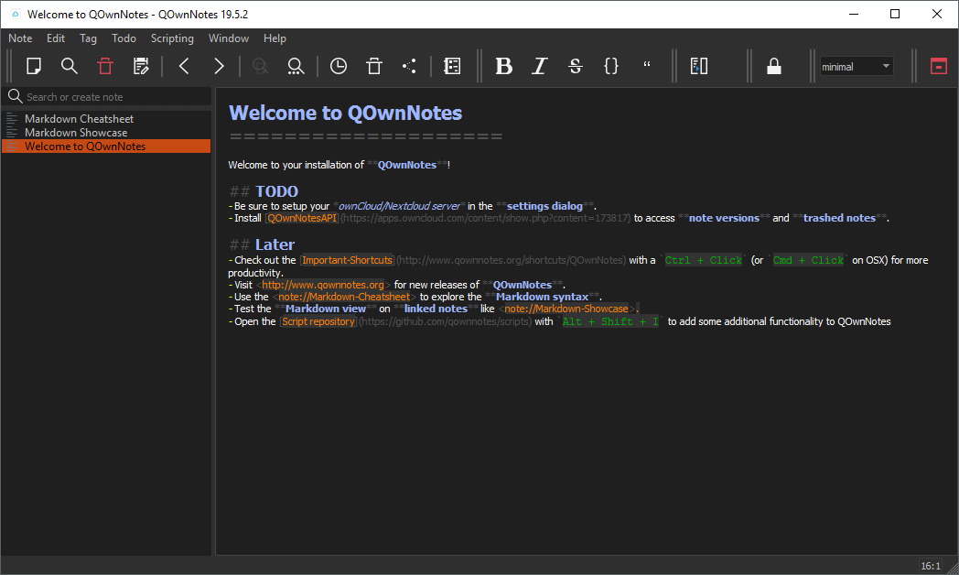Open the minimal workspace dropdown
959x575 pixels.
point(857,66)
